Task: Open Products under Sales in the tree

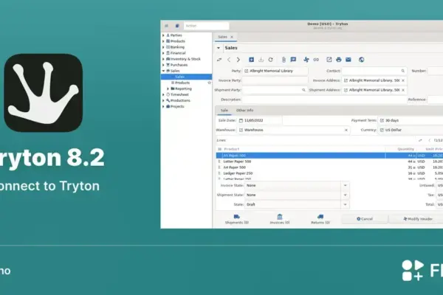Action: click(x=182, y=83)
